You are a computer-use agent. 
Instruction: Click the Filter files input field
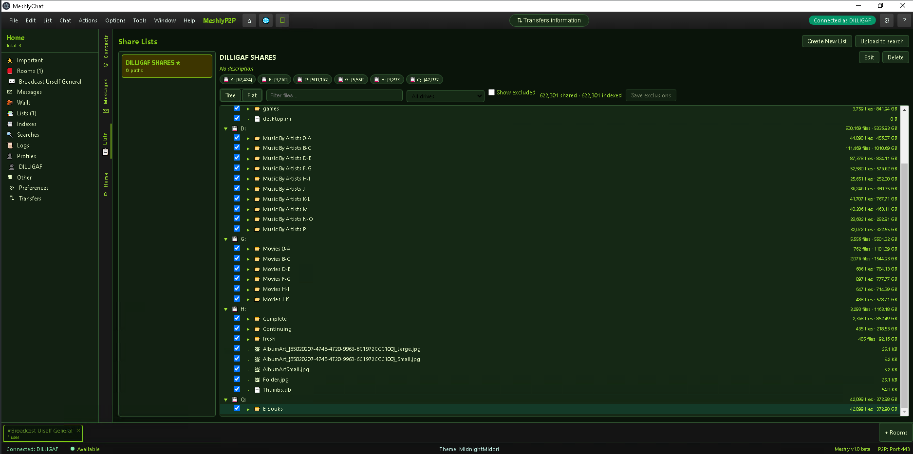(335, 95)
